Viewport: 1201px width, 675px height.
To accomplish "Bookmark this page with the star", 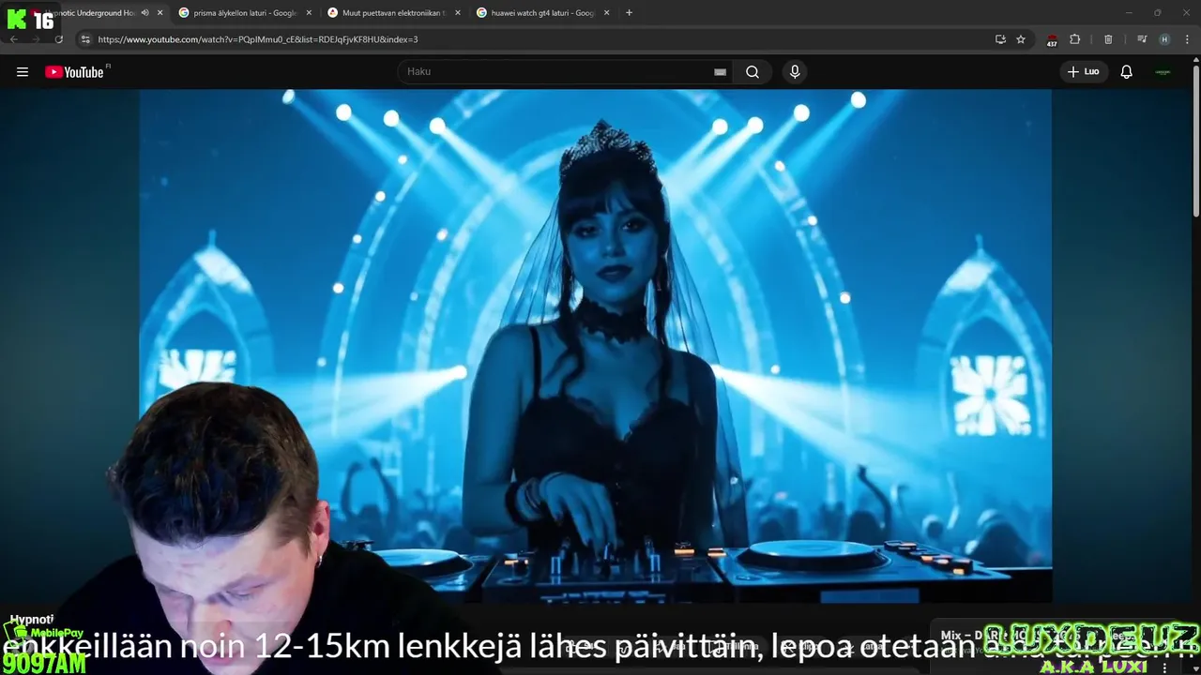I will point(1021,39).
